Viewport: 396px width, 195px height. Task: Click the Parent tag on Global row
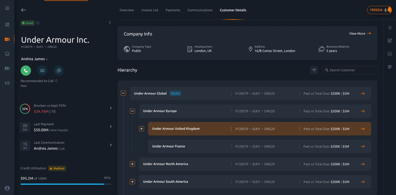pos(175,94)
